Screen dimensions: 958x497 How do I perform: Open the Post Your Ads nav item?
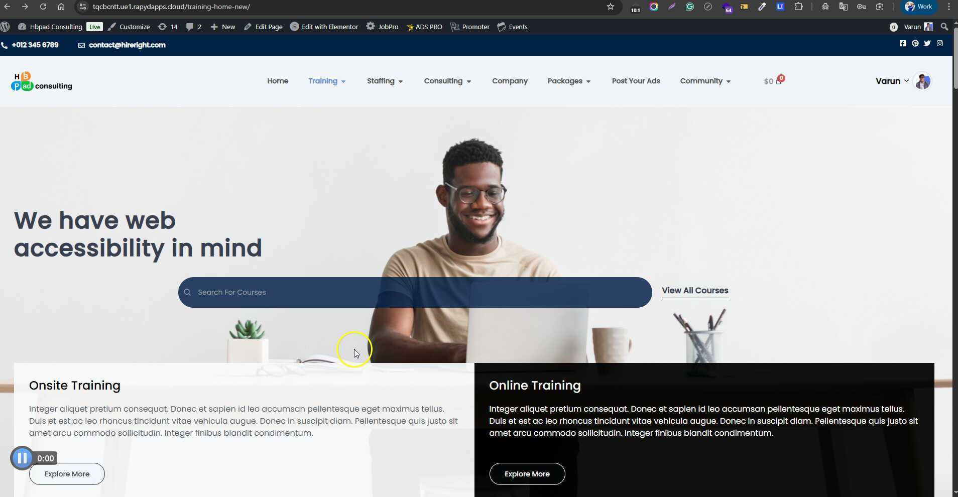pyautogui.click(x=636, y=81)
